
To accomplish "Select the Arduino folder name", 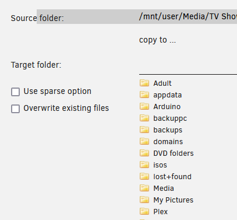I will point(167,107).
